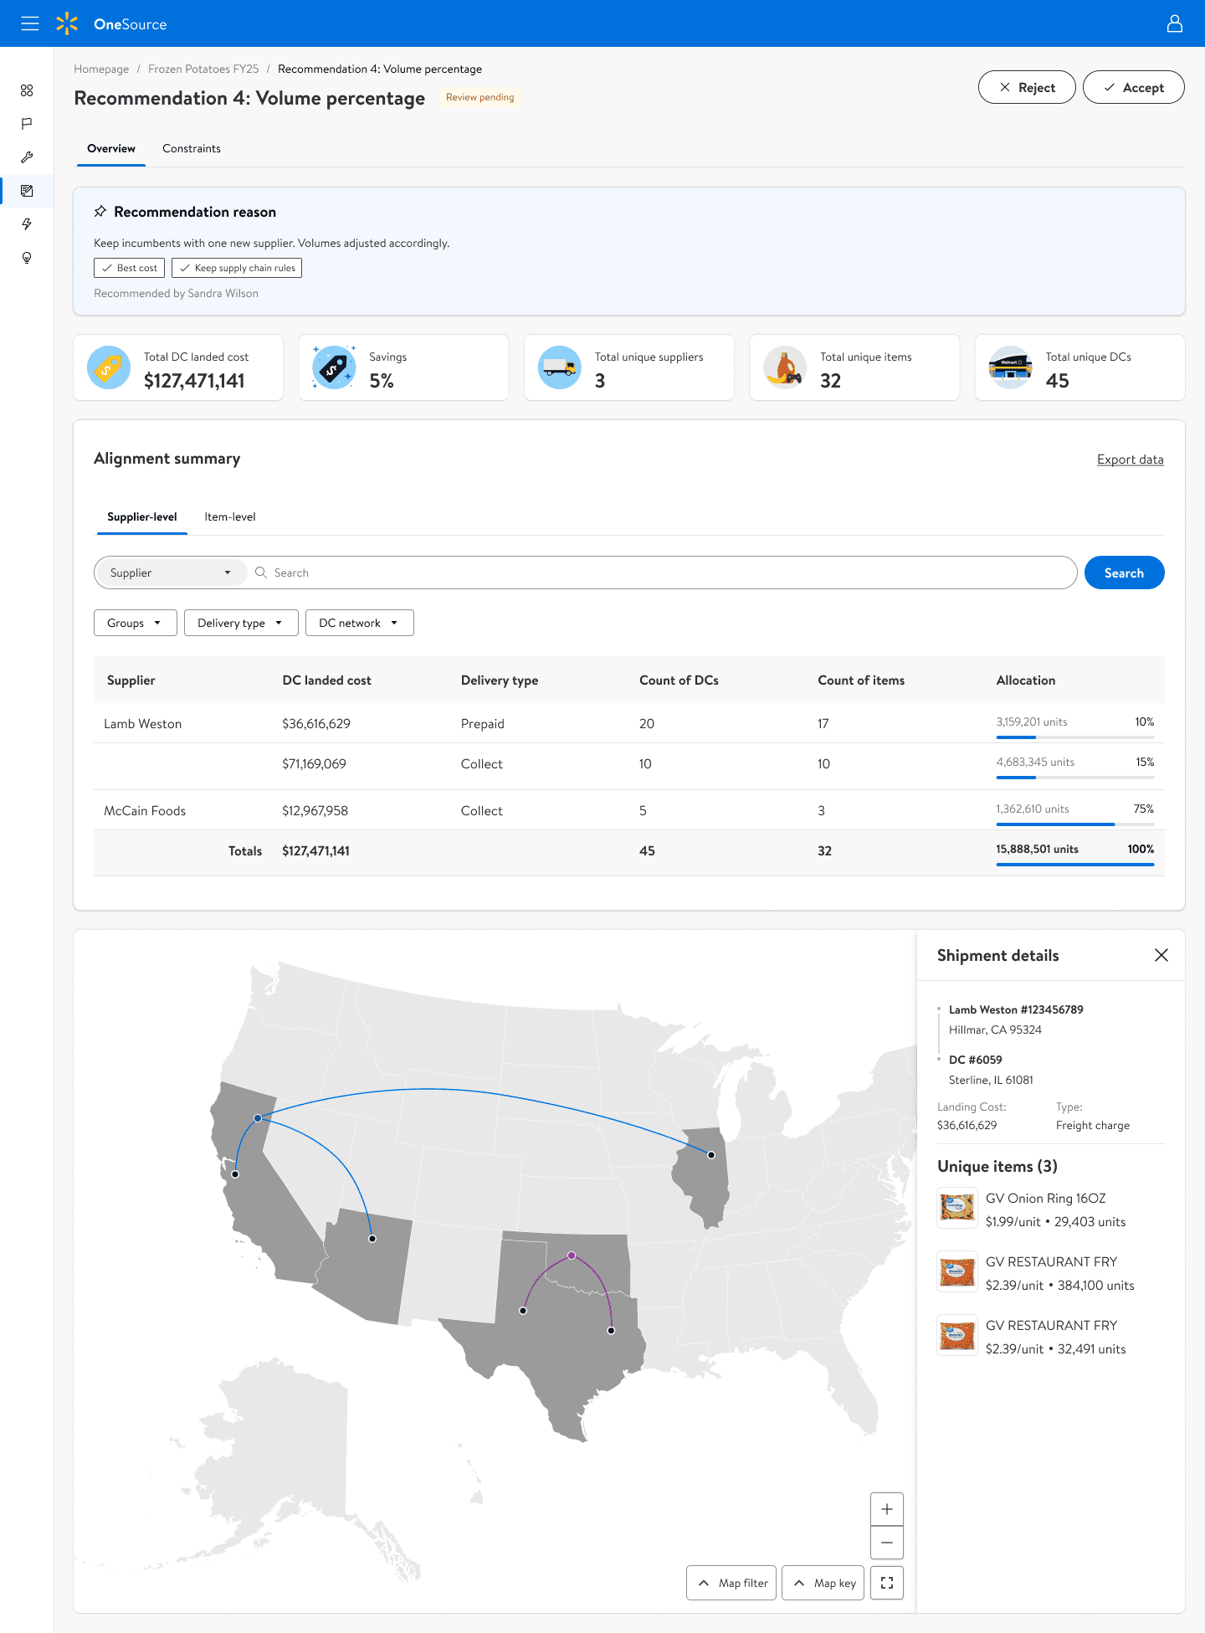Click the blue Search button
The image size is (1205, 1633).
click(x=1124, y=573)
